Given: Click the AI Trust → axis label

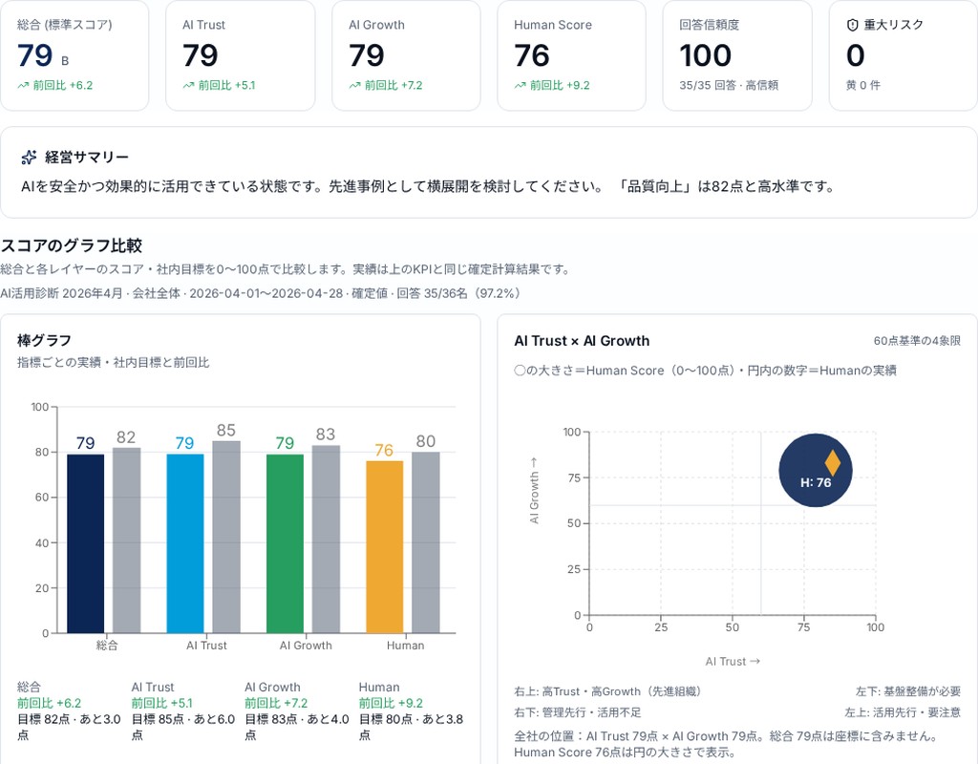Looking at the screenshot, I should pos(733,662).
